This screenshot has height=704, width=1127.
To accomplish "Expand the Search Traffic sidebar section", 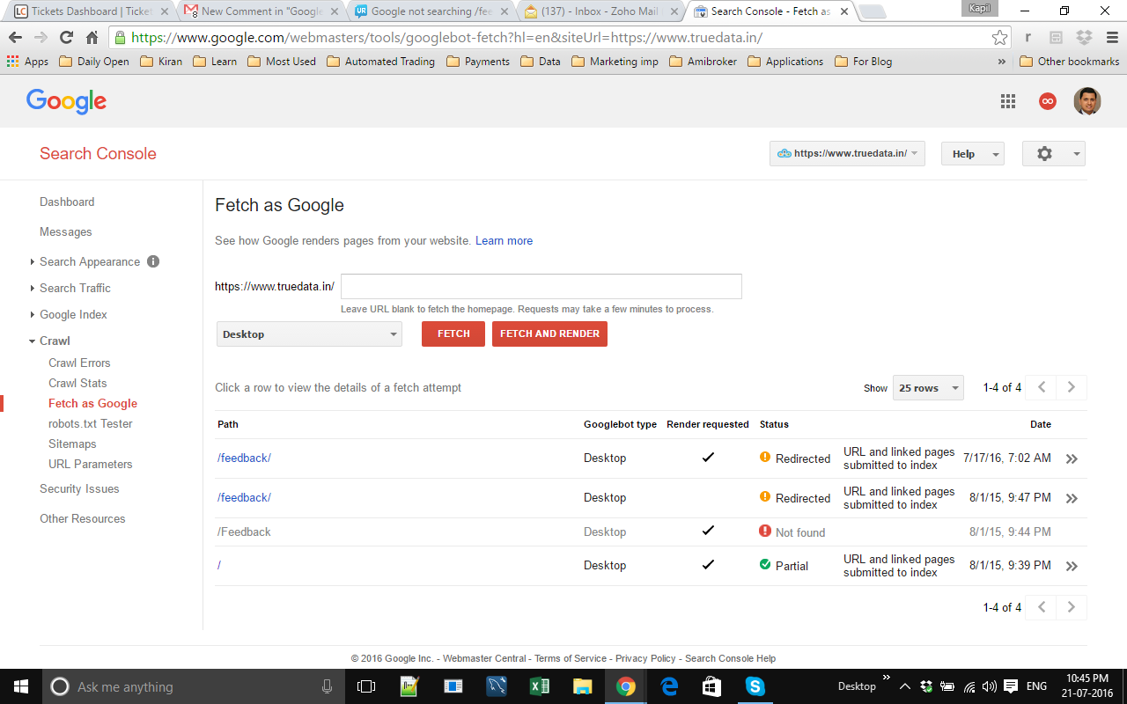I will 75,288.
